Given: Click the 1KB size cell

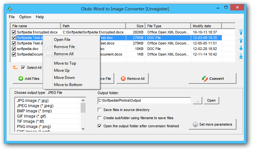Looking at the screenshot, I should 140,54.
